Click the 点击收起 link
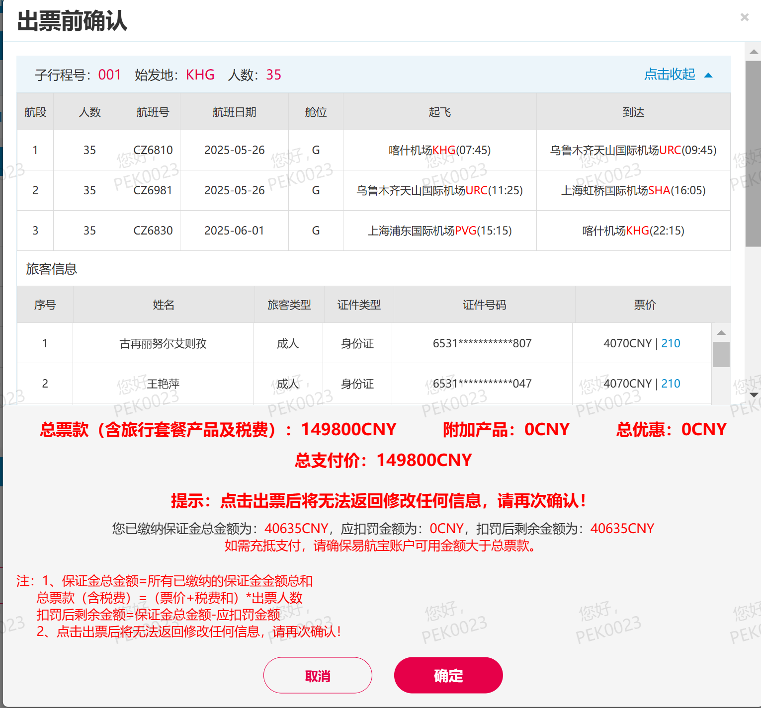The image size is (761, 708). coord(669,75)
